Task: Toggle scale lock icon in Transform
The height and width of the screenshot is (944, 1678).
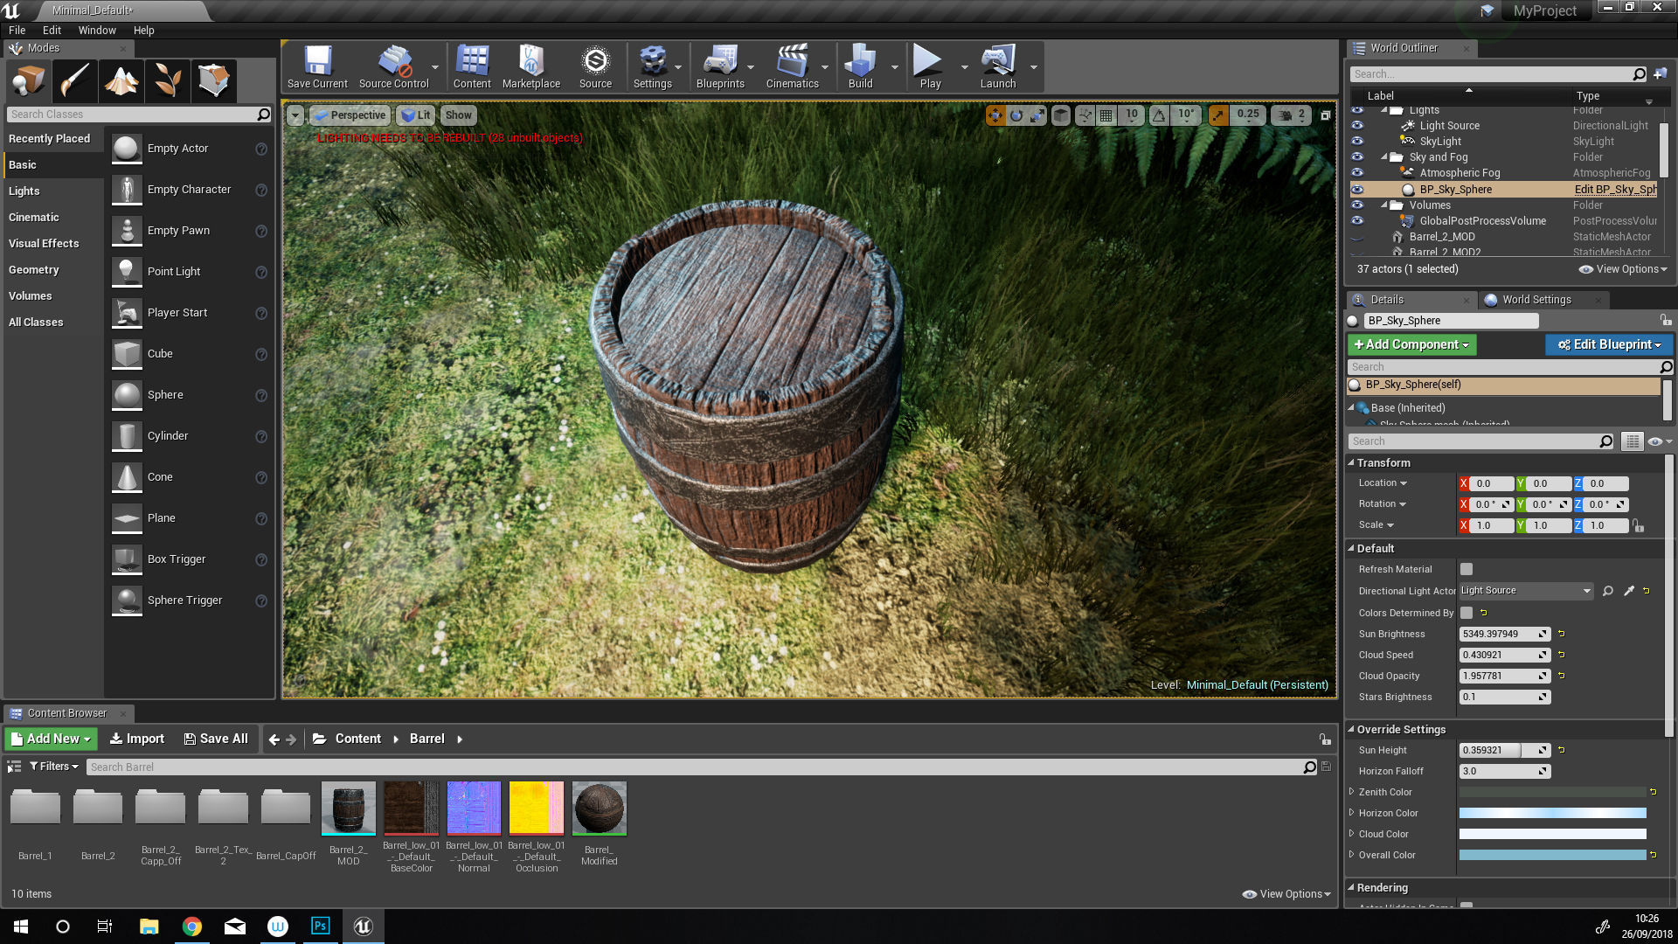Action: tap(1639, 526)
